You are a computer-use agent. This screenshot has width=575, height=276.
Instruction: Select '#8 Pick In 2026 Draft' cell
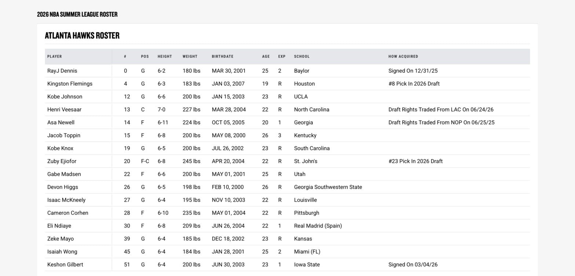click(x=414, y=84)
